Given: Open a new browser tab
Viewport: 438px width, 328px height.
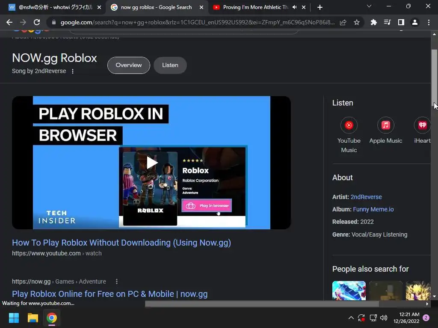Looking at the screenshot, I should 320,7.
